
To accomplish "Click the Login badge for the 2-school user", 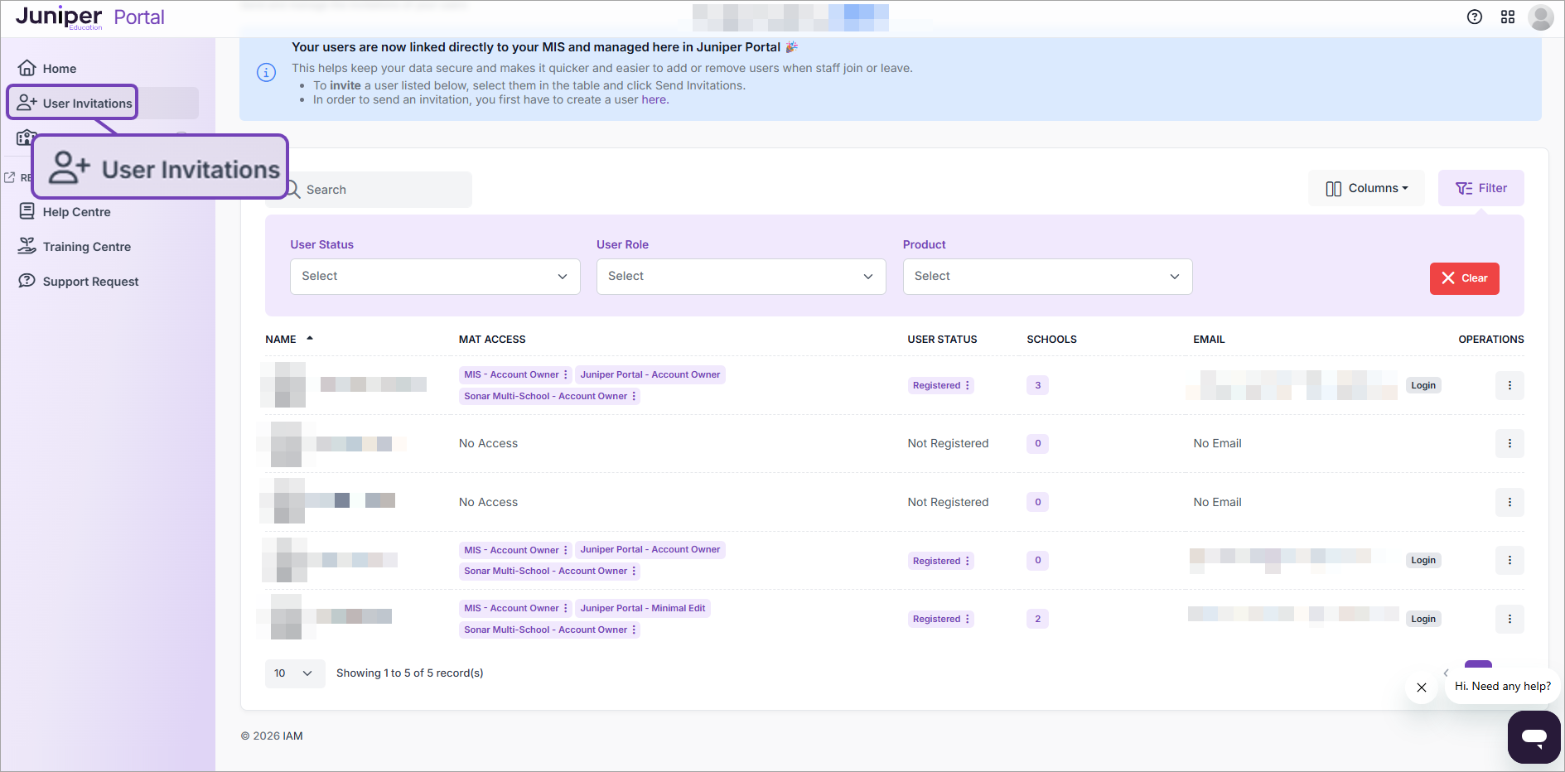I will (1423, 619).
